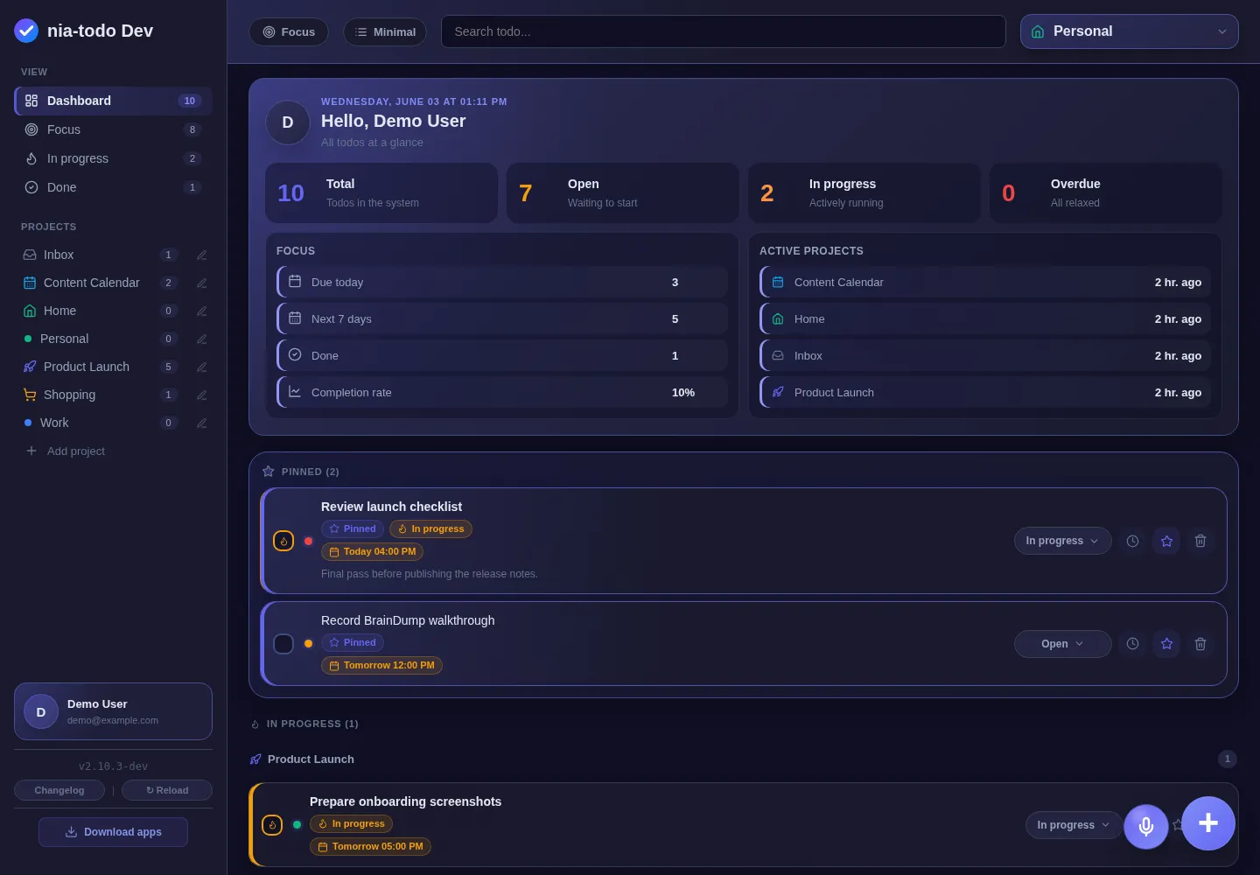
Task: Click star icon on Record BrainDump walkthrough
Action: pos(1166,644)
